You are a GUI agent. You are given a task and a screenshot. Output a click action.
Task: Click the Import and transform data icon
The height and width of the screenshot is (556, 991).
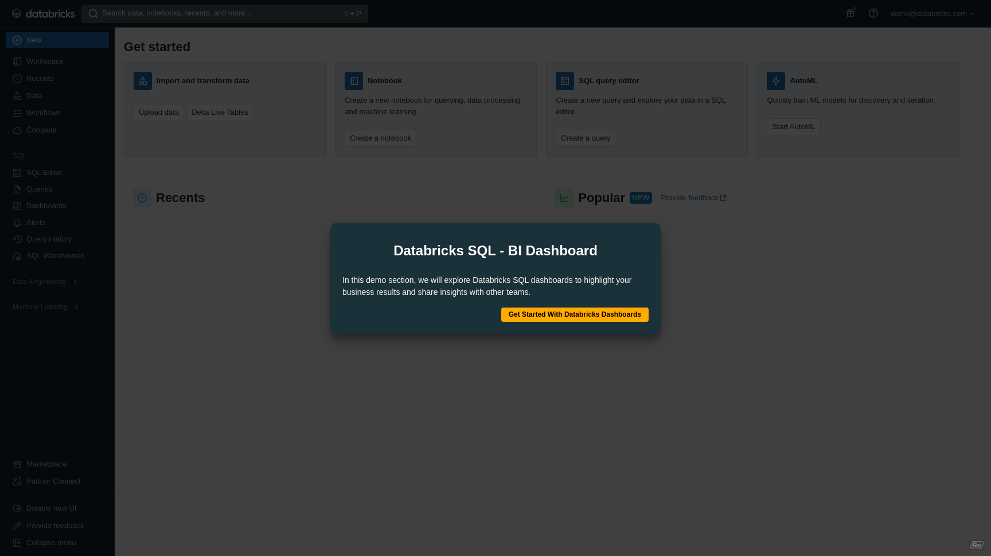coord(143,81)
